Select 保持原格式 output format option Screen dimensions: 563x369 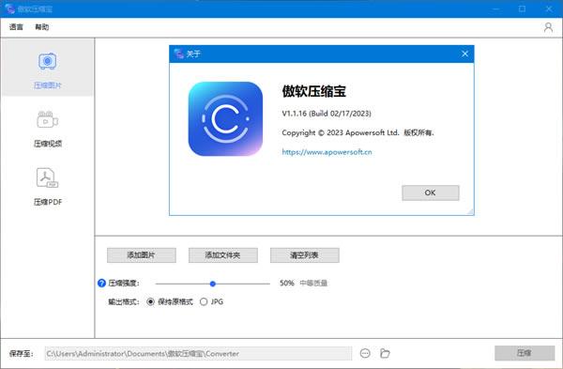click(x=170, y=301)
